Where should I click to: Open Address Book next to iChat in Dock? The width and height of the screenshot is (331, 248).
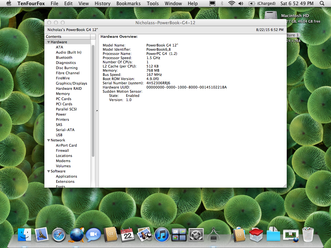111,234
